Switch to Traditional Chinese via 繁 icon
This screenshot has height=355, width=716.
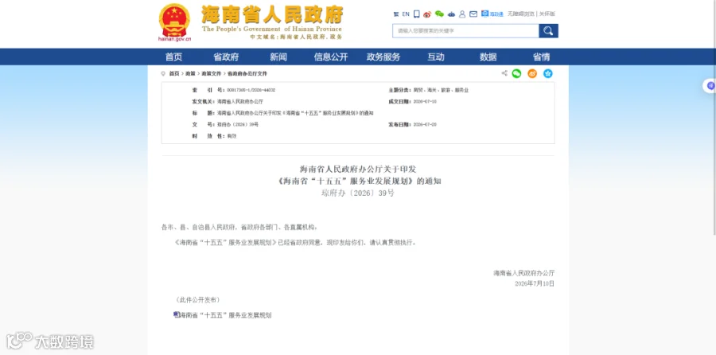(x=396, y=14)
